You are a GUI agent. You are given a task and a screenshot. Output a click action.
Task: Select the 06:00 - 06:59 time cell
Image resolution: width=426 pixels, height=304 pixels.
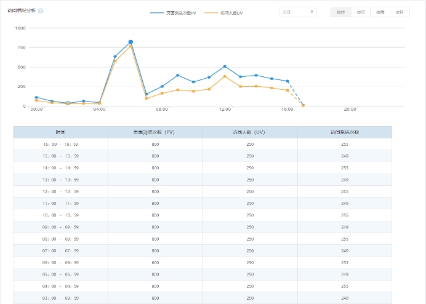[60, 262]
